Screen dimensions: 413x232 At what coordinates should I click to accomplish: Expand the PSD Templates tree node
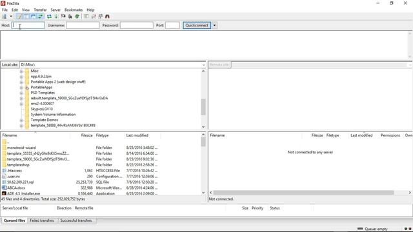click(21, 93)
